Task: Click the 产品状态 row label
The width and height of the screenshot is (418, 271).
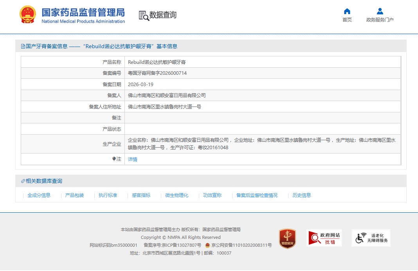Action: tap(112, 129)
